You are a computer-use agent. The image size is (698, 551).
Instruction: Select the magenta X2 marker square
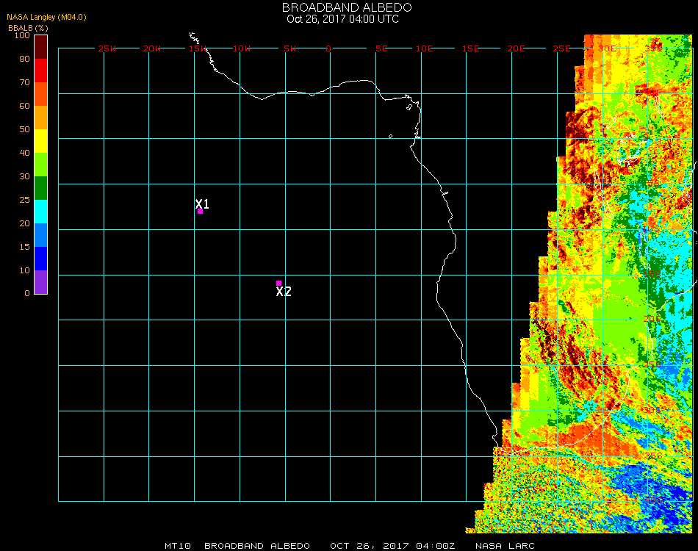tap(278, 283)
